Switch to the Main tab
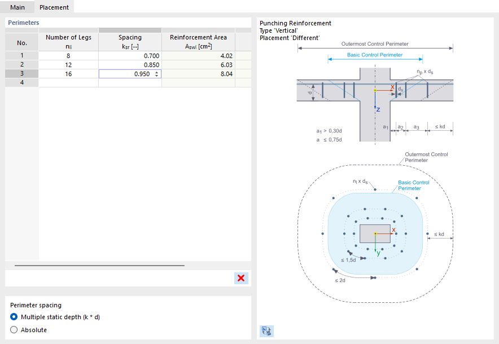The image size is (499, 344). 17,8
